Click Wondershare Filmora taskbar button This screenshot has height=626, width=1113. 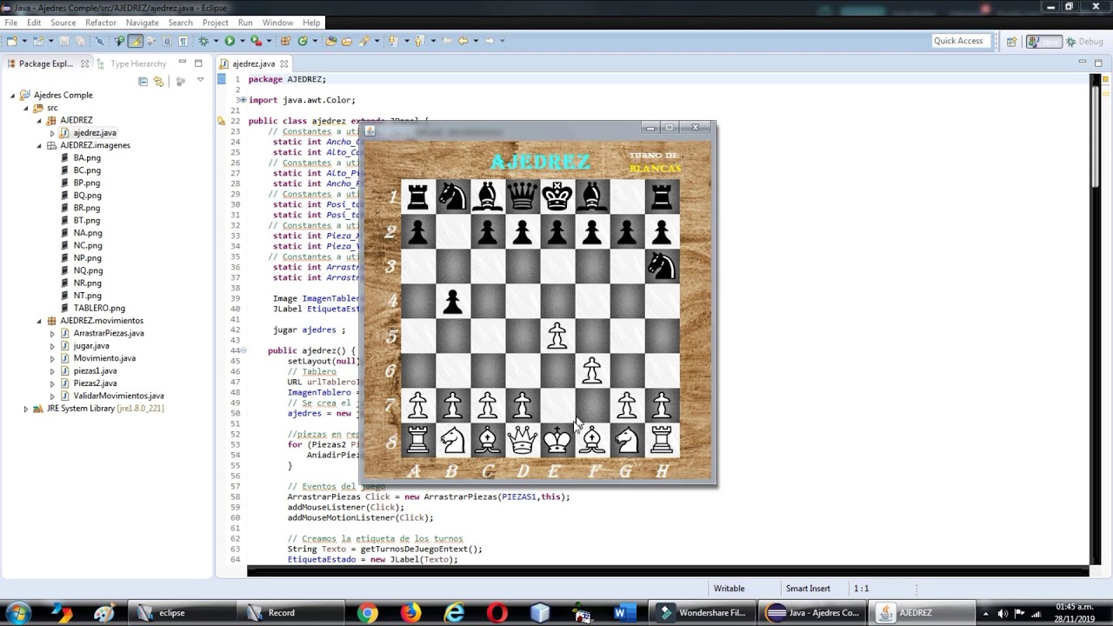point(704,613)
